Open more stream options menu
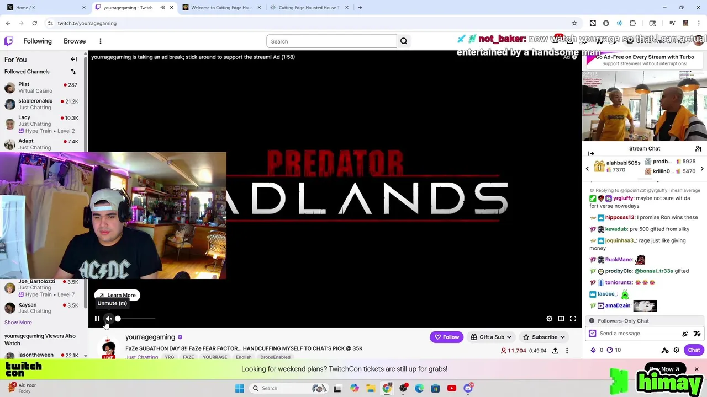This screenshot has width=707, height=397. click(x=567, y=351)
